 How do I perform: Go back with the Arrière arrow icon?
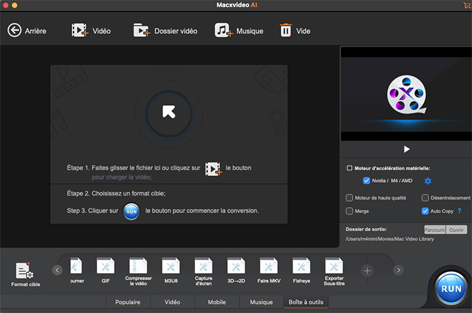pyautogui.click(x=14, y=30)
